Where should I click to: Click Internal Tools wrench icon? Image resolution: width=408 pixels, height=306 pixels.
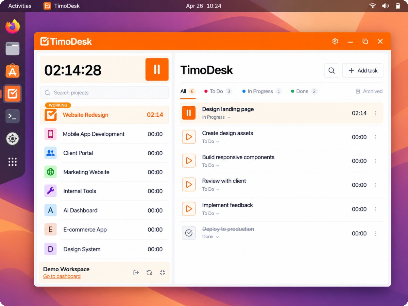(51, 191)
